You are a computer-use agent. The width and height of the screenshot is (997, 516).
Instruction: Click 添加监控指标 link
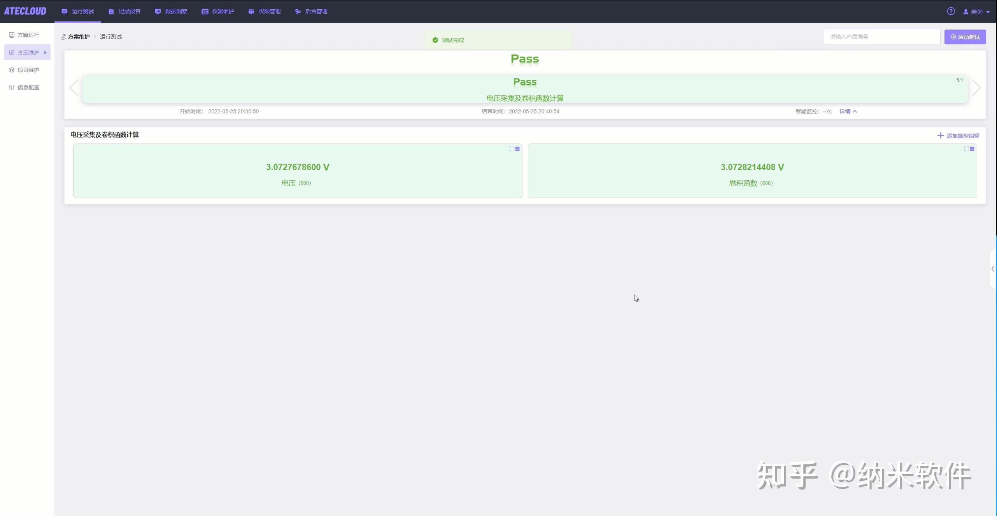[958, 136]
